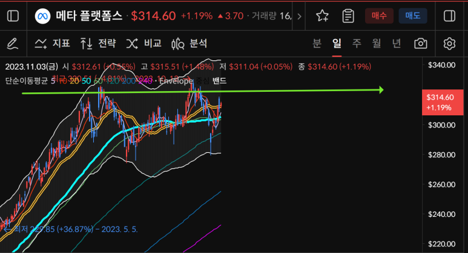Screen dimensions: 468x253
Task: Click the $240.00 price axis label
Action: tap(442, 214)
